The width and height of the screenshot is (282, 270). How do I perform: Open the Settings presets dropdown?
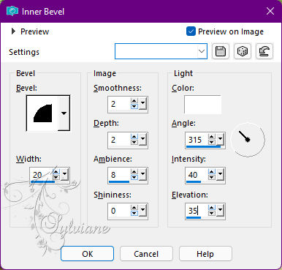coord(161,51)
